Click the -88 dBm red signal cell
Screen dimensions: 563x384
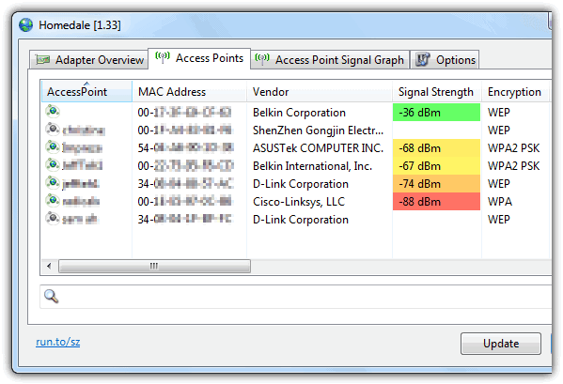(437, 202)
